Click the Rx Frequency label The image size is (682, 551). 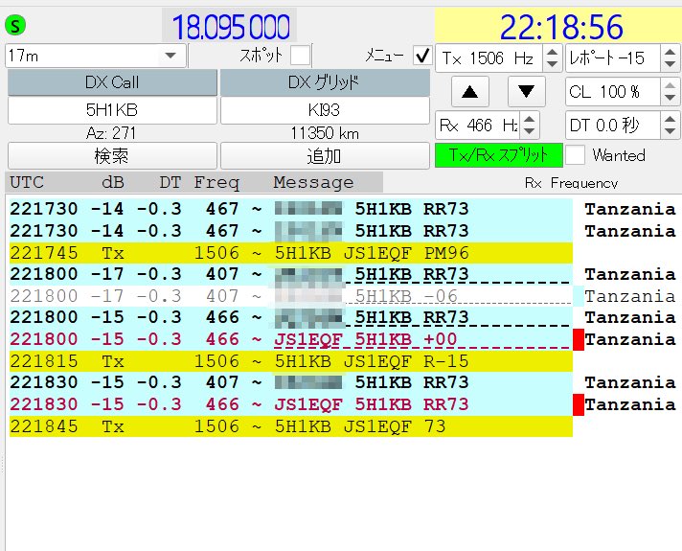571,183
